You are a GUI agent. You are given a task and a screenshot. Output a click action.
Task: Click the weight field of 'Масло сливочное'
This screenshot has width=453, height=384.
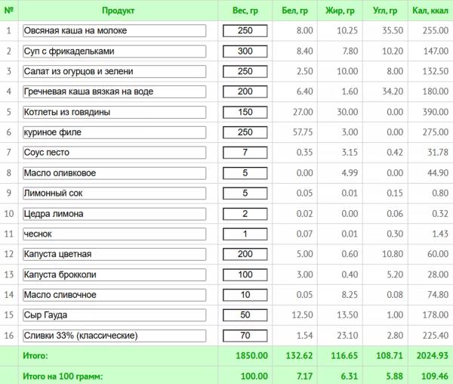[x=245, y=295]
